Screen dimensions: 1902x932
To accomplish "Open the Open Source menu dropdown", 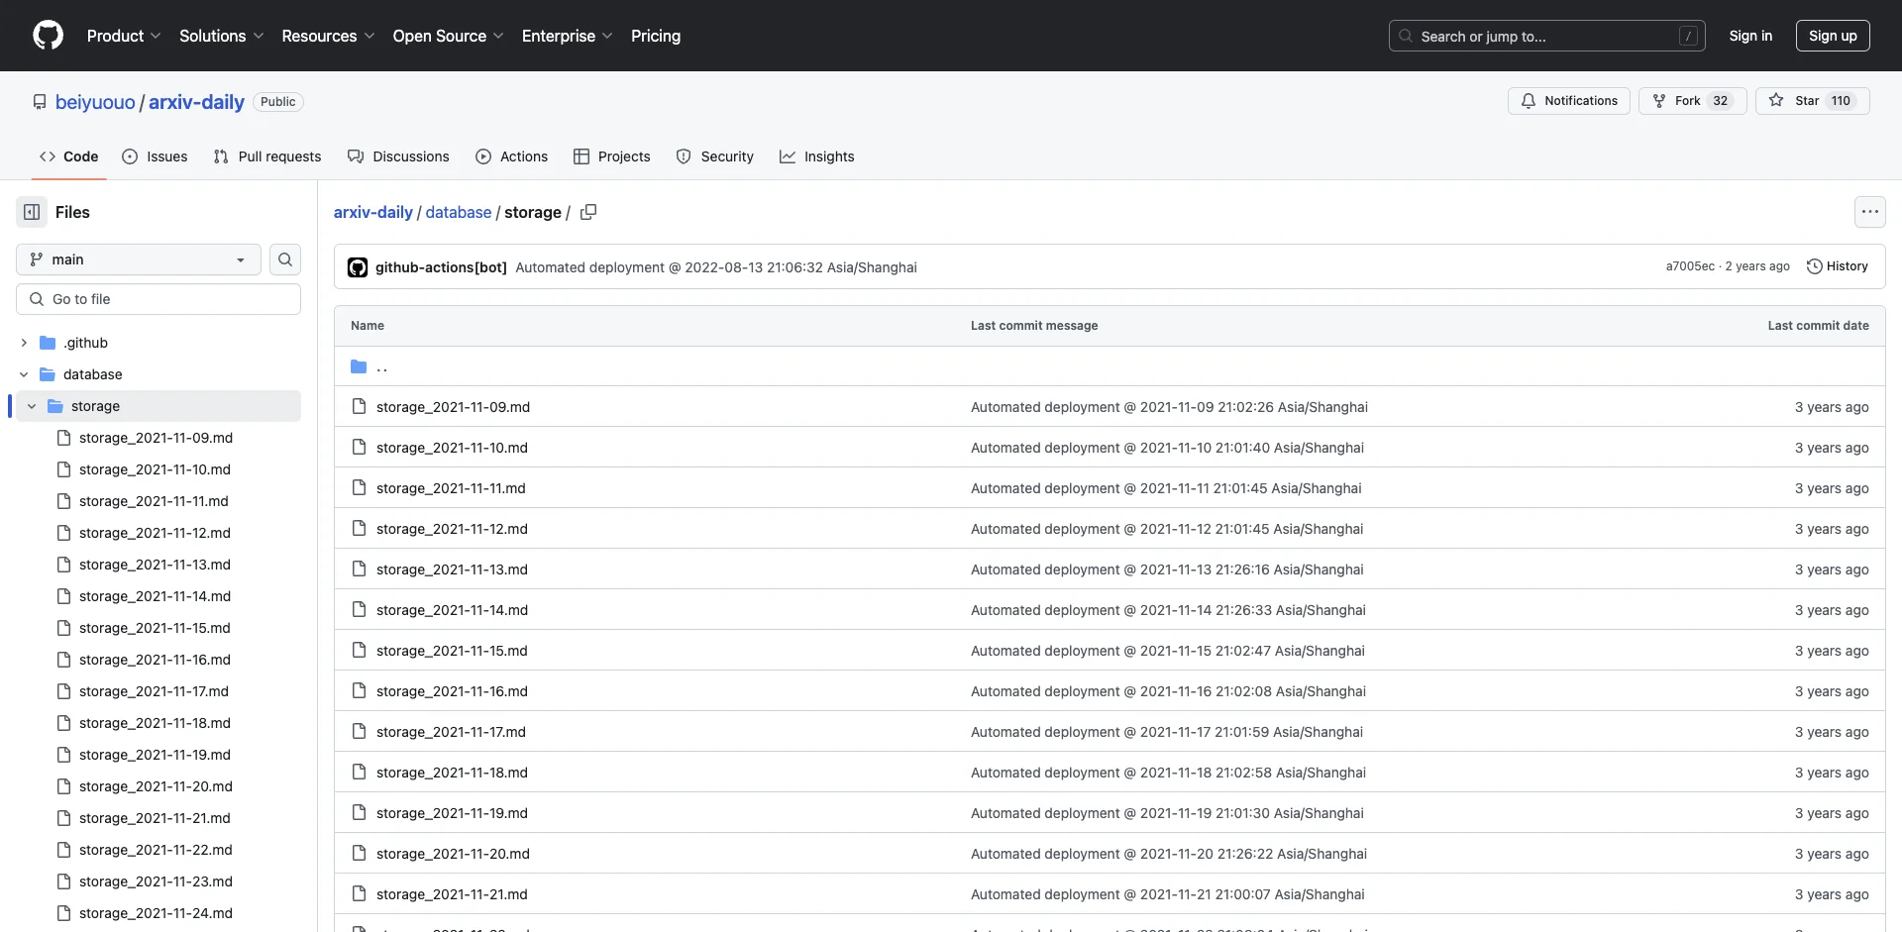I will click(448, 36).
